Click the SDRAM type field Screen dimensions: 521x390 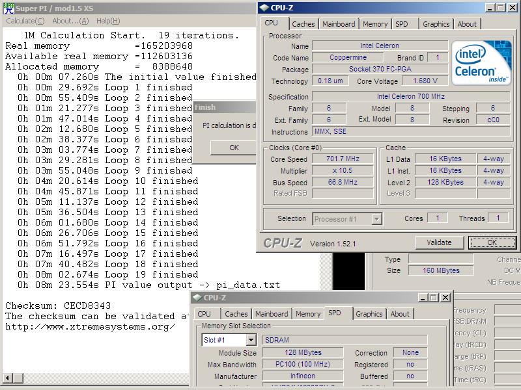click(x=345, y=340)
